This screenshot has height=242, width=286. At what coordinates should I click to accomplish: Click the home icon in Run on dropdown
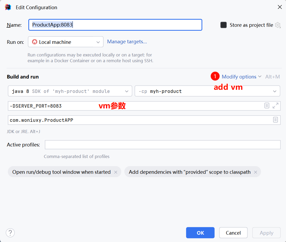[x=35, y=42]
